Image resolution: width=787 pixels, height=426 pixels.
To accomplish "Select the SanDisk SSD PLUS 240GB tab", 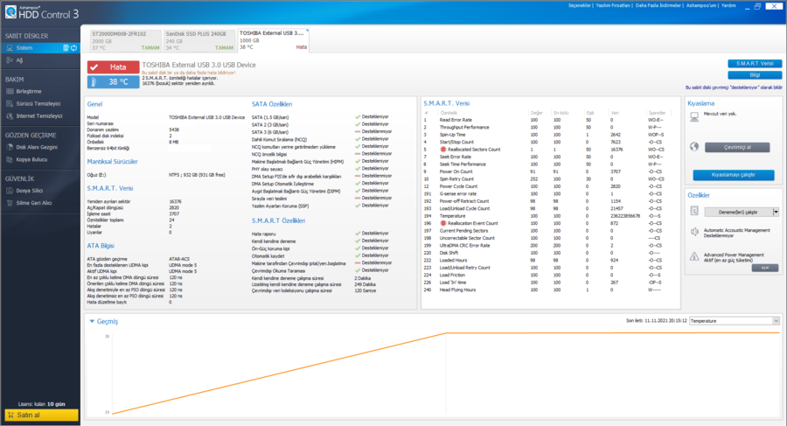I will (x=199, y=41).
